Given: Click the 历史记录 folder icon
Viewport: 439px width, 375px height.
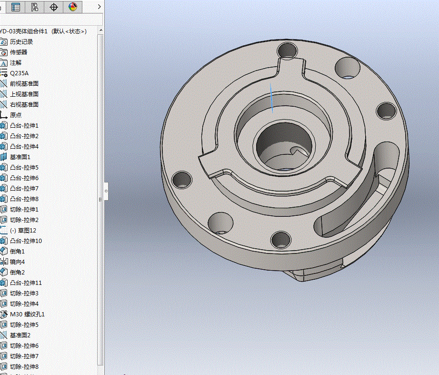Looking at the screenshot, I should coord(4,42).
